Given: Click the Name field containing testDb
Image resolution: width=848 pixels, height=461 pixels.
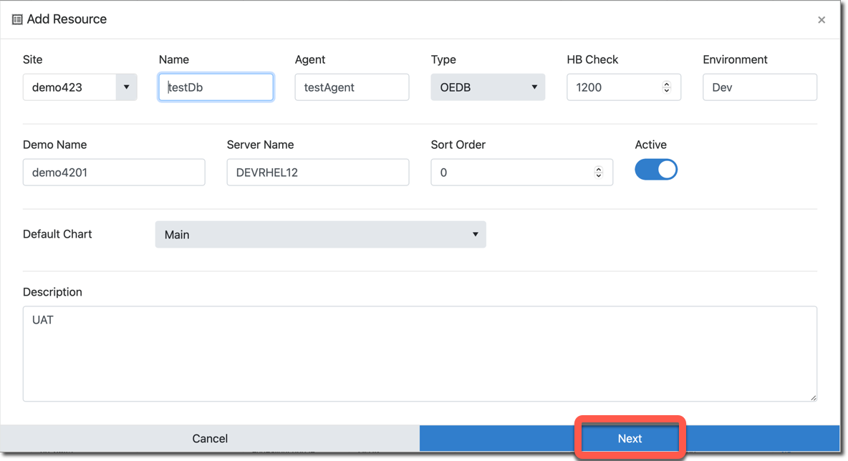Looking at the screenshot, I should (x=216, y=87).
